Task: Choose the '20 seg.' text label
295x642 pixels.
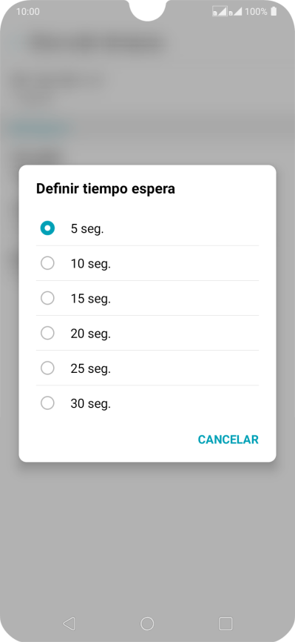Action: (x=91, y=334)
